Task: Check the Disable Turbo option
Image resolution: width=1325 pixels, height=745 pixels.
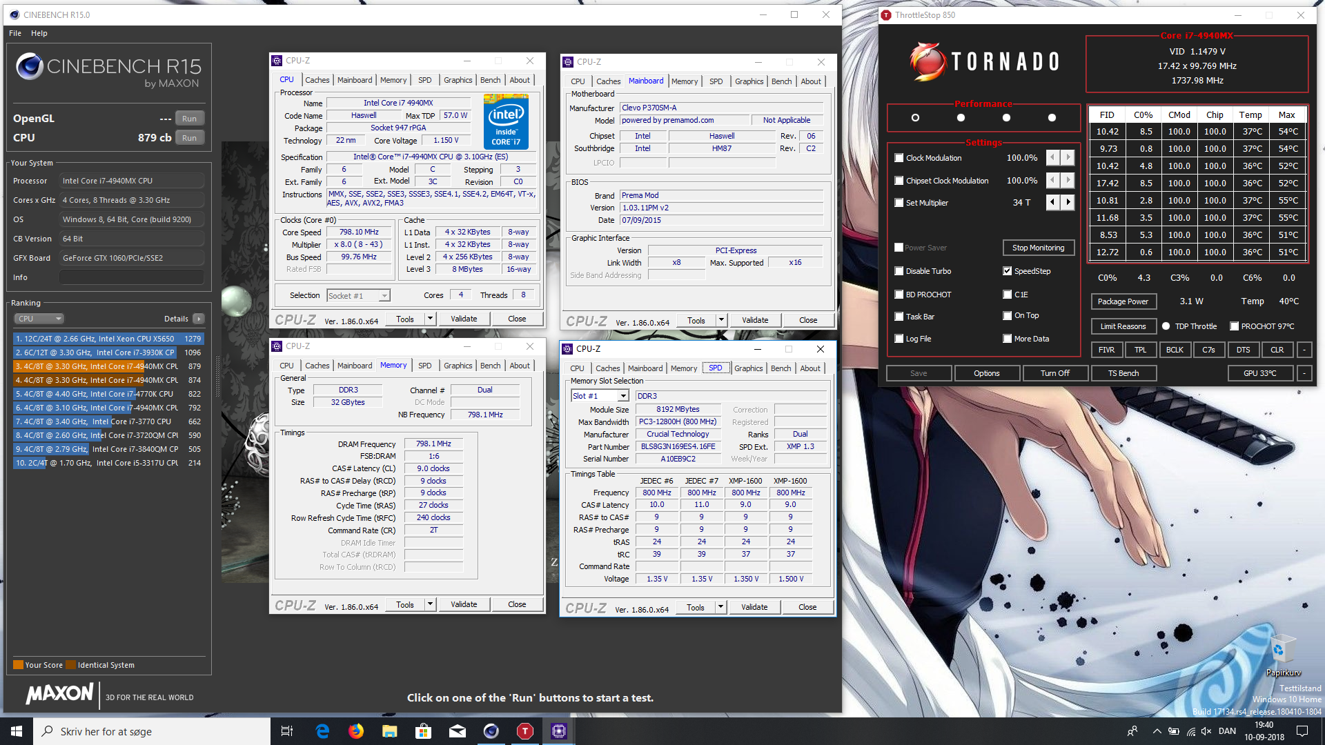Action: click(x=899, y=271)
